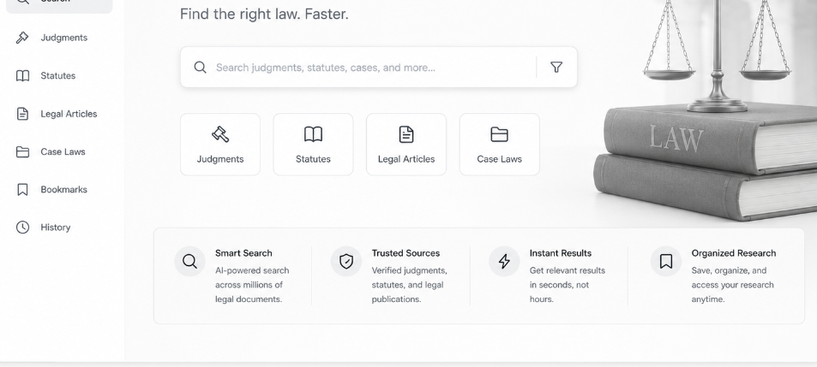The height and width of the screenshot is (367, 817).
Task: Click the Legal Articles document icon in sidebar
Action: click(22, 114)
